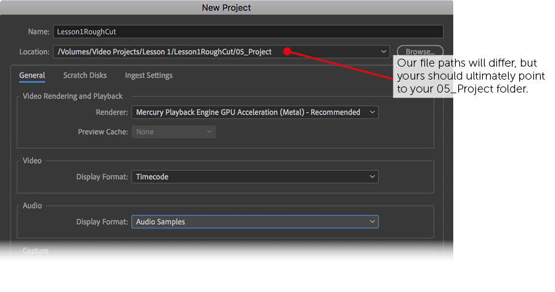Open the Ingest Settings tab
The width and height of the screenshot is (555, 292).
click(149, 75)
